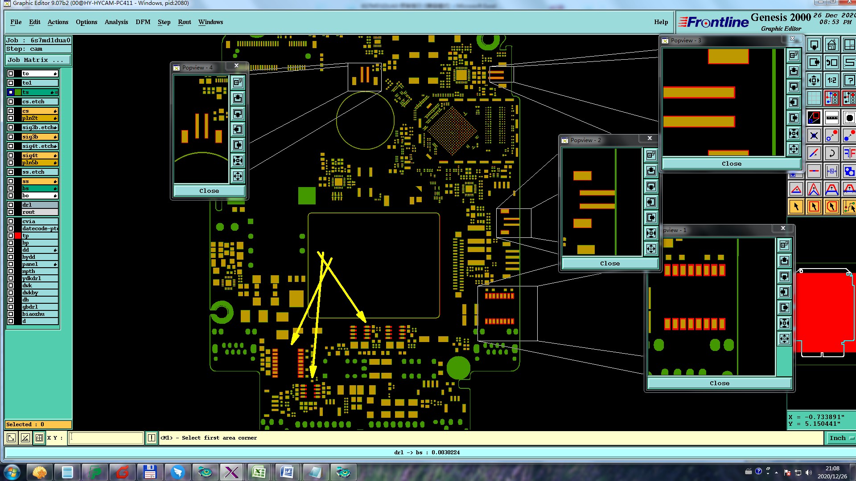
Task: Select the ruler measurement tool
Action: point(831,118)
